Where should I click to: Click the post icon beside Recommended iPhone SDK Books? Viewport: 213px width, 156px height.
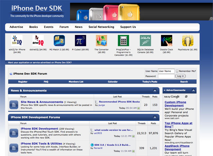[96, 102]
